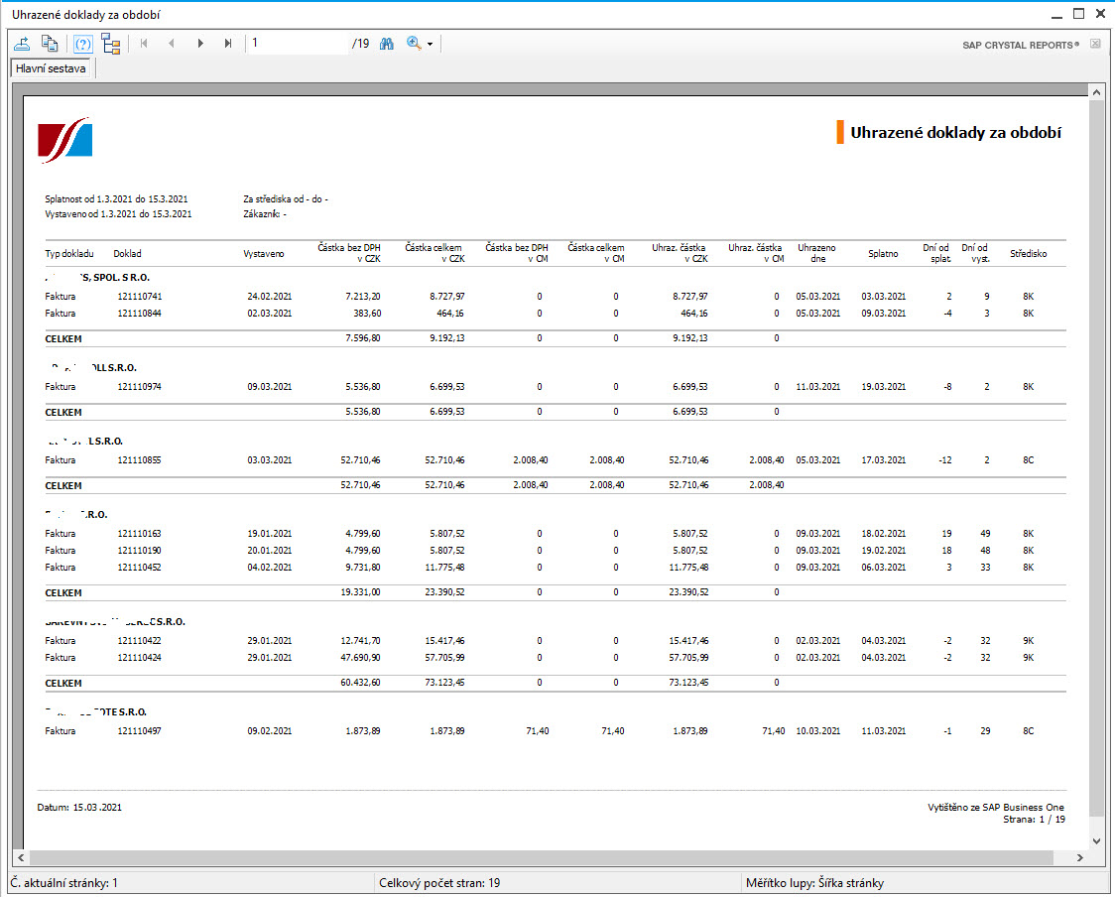The width and height of the screenshot is (1115, 897).
Task: Click the Export report icon
Action: (x=22, y=44)
